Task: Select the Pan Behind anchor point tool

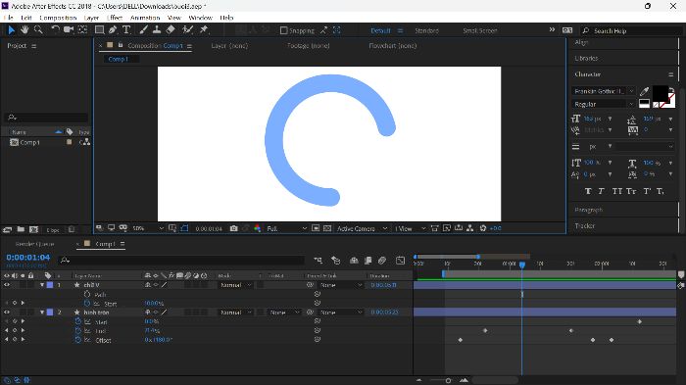Action: tap(82, 29)
